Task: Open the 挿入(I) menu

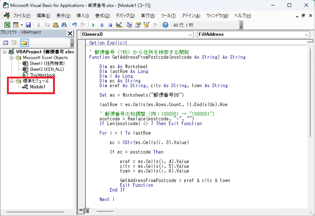Action: (83, 16)
